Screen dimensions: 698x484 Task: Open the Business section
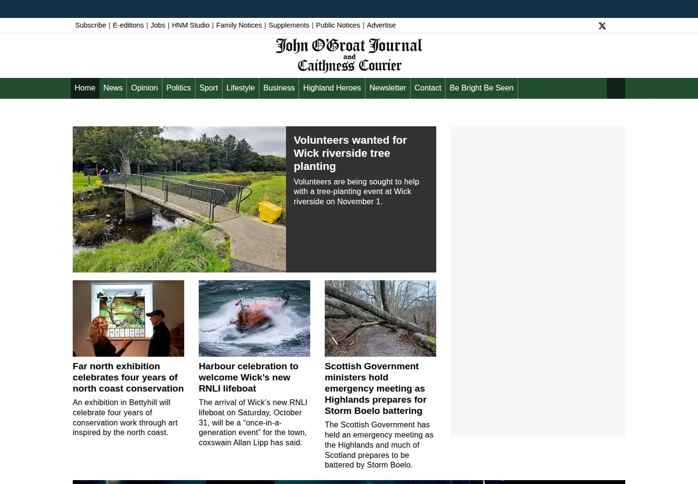point(279,88)
